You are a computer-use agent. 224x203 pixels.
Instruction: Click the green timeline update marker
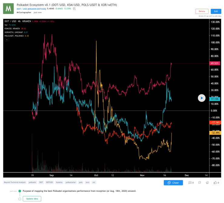pyautogui.click(x=20, y=191)
